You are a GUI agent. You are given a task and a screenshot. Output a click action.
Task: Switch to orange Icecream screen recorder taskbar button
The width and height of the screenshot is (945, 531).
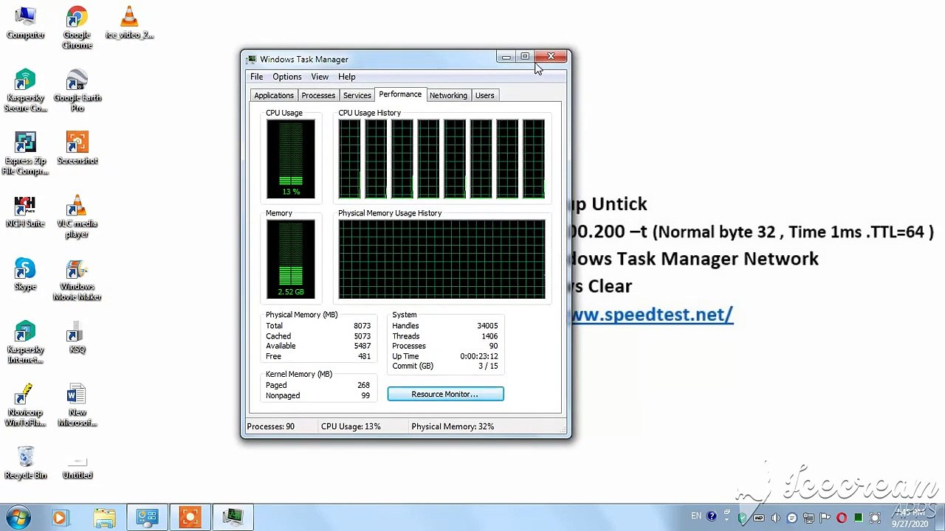pyautogui.click(x=190, y=518)
